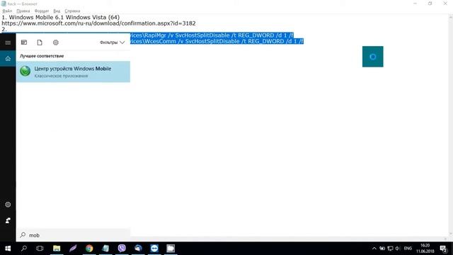Screen dimensions: 453x255
Task: Open the hamburger menu in search panel
Action: (x=8, y=42)
